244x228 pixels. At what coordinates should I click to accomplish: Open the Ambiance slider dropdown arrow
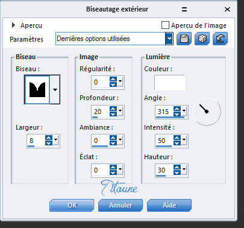(120, 140)
